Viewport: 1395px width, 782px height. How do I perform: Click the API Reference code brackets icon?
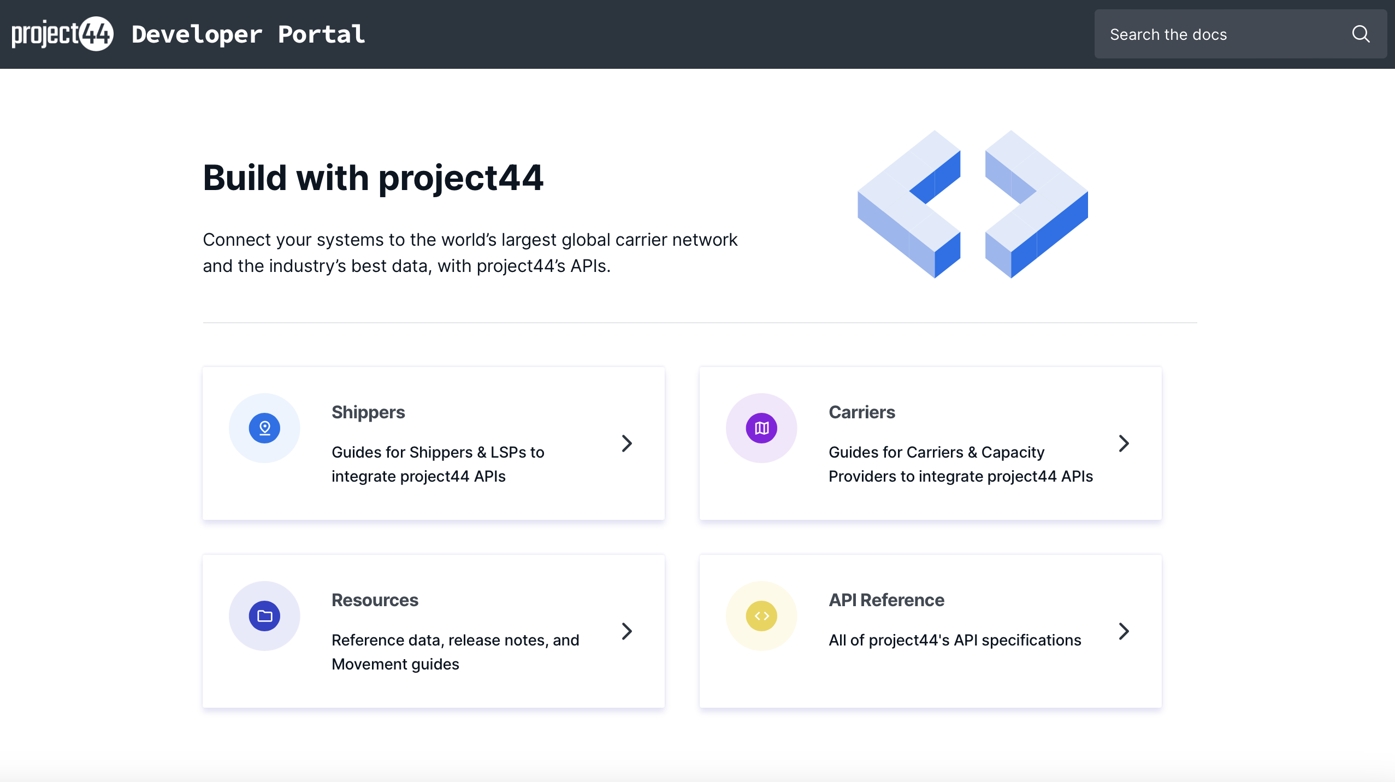pos(761,616)
